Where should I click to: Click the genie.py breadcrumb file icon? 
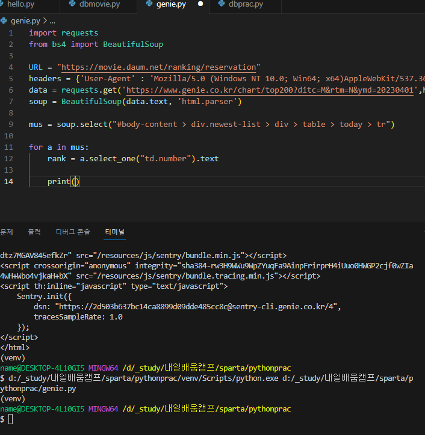[x=4, y=21]
